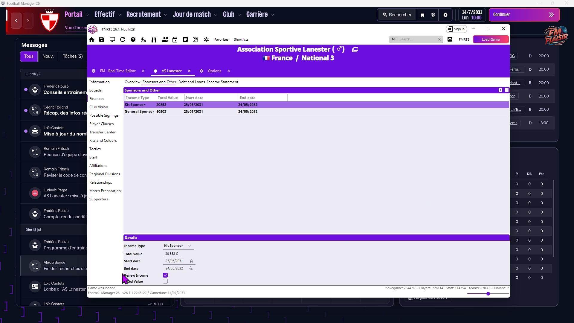Click the calendar icon in the FMRTE toolbar
This screenshot has height=323, width=574.
pyautogui.click(x=175, y=39)
